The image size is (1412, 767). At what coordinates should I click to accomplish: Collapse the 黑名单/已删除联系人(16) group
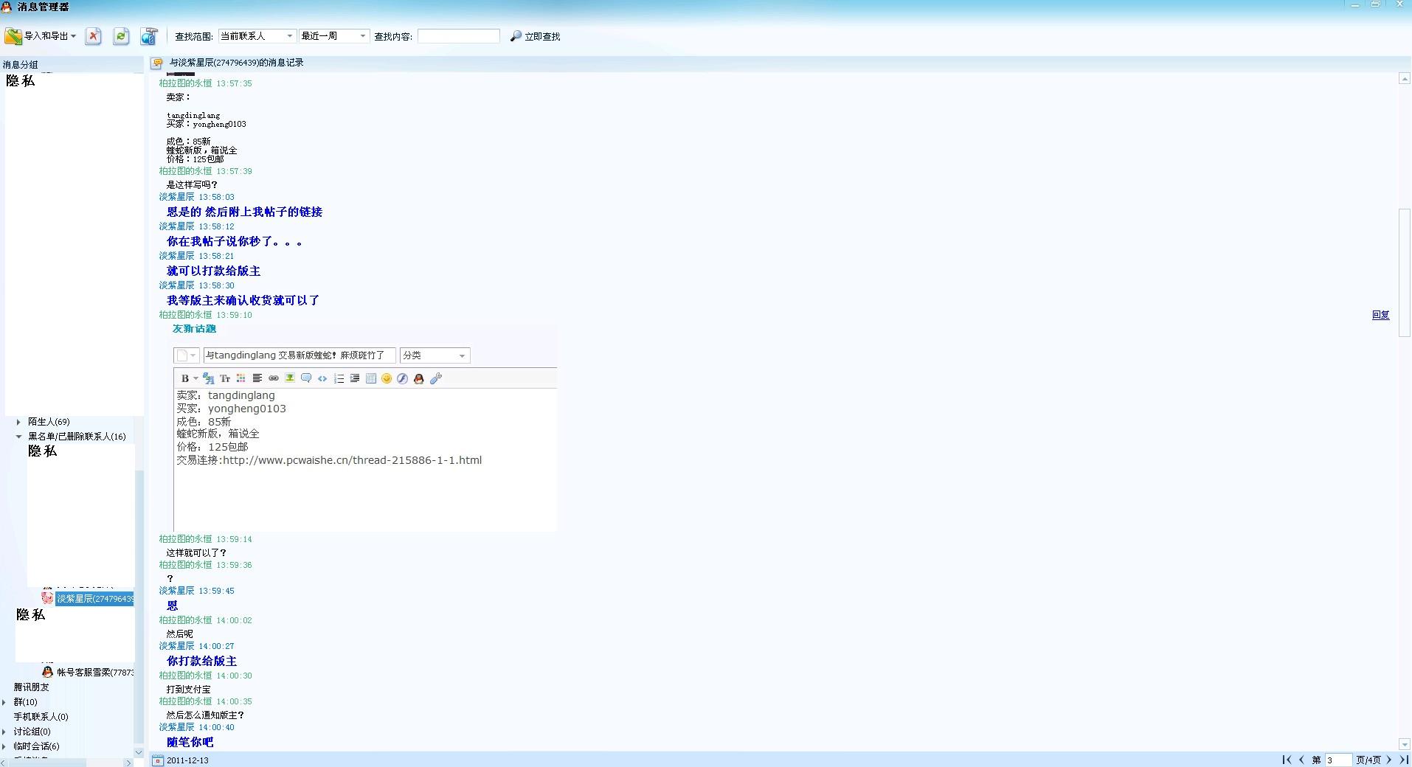point(18,437)
